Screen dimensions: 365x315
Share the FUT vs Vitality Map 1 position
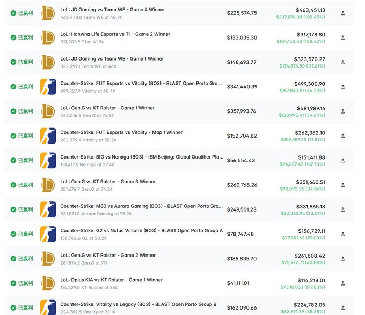(342, 136)
